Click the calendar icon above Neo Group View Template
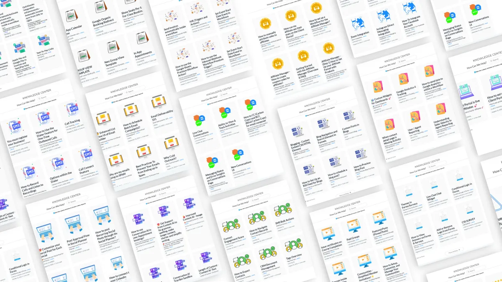 [x=113, y=47]
